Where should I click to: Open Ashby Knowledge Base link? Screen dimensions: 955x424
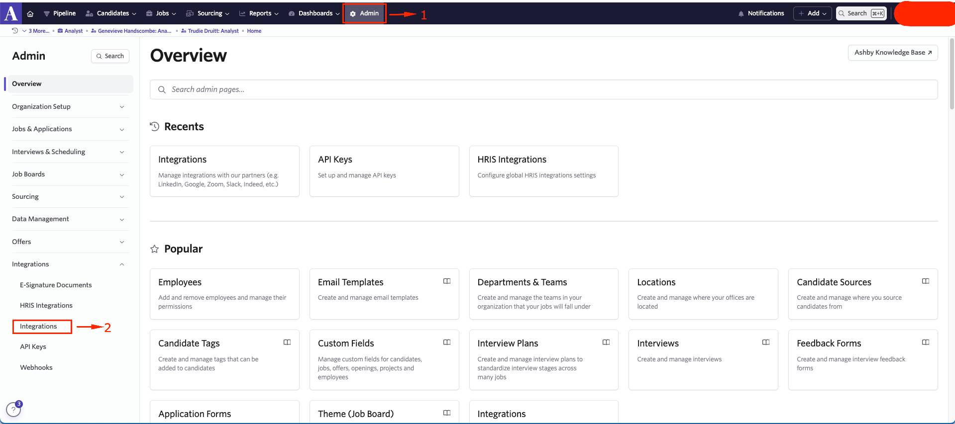893,53
